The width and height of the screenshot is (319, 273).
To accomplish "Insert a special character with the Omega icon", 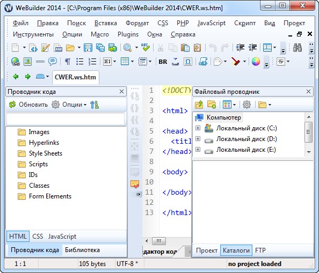I will pos(187,61).
